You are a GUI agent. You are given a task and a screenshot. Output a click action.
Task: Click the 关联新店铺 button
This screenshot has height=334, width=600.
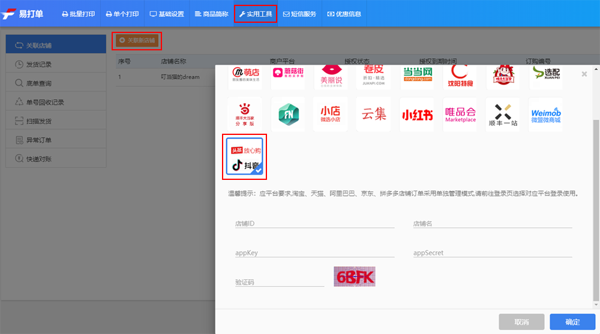tap(137, 41)
